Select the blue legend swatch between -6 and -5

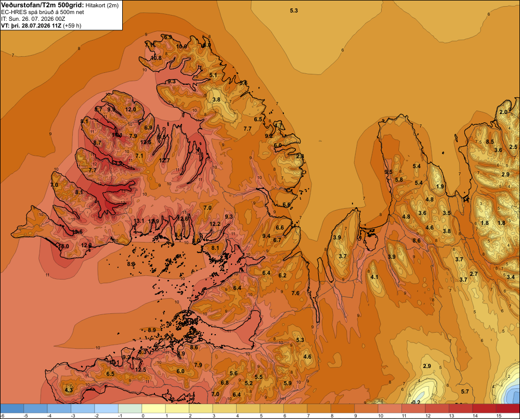tap(12, 409)
